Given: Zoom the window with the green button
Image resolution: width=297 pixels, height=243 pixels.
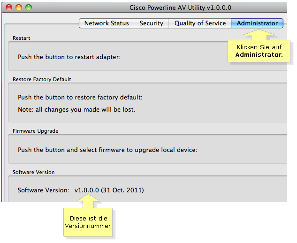Looking at the screenshot, I should point(29,8).
